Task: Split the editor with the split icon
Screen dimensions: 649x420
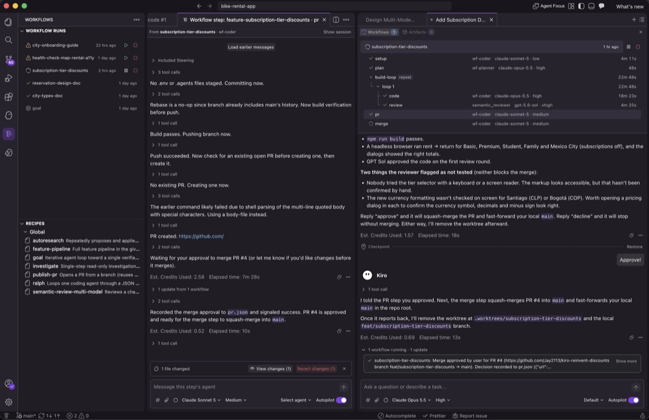Action: (x=336, y=19)
